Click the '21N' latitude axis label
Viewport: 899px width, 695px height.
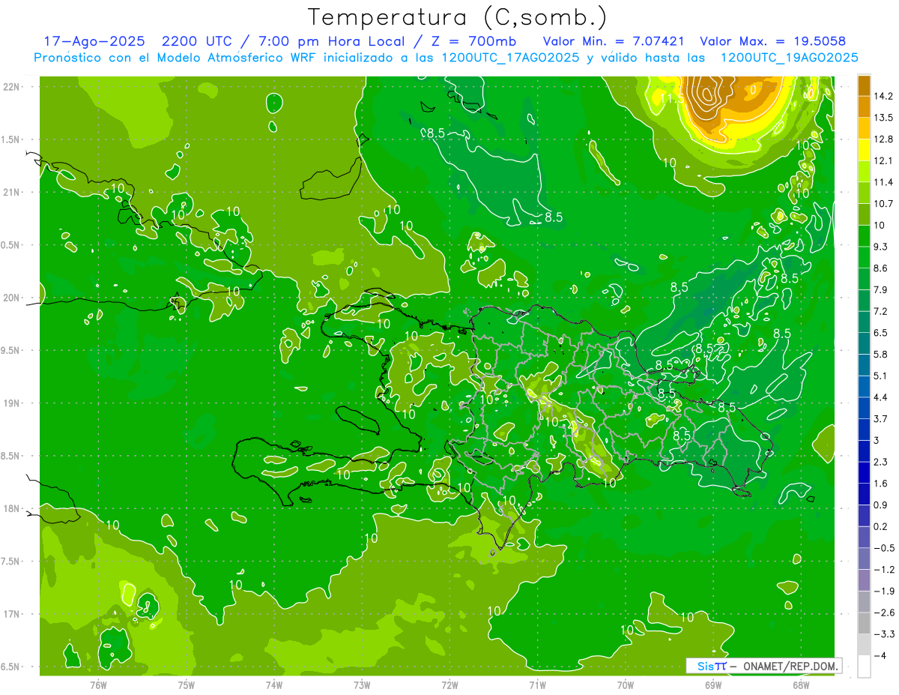click(x=10, y=192)
